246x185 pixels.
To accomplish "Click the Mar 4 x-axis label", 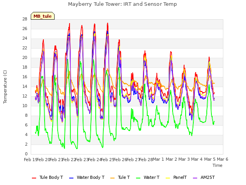I will click(197, 159).
